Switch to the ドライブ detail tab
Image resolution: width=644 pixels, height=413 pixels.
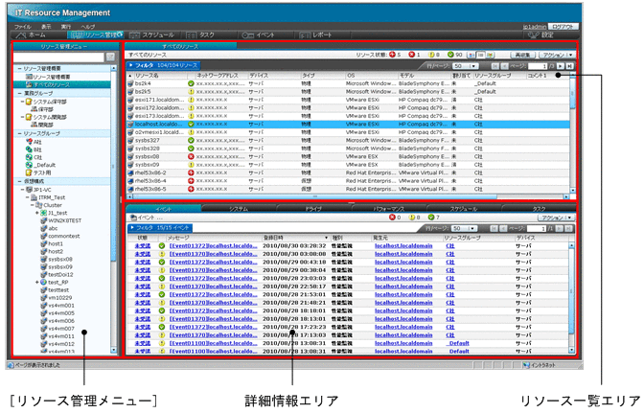(313, 209)
